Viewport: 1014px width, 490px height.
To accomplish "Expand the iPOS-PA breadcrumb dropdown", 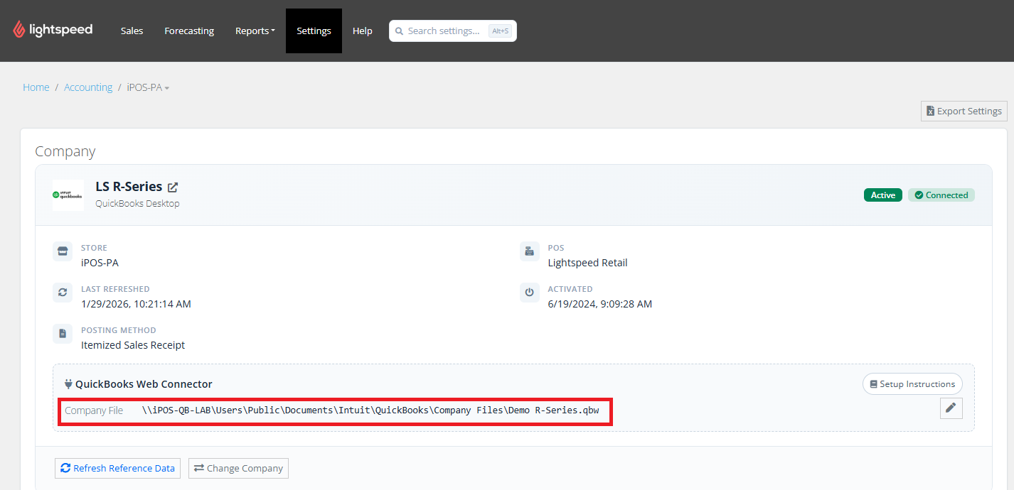I will [x=148, y=87].
